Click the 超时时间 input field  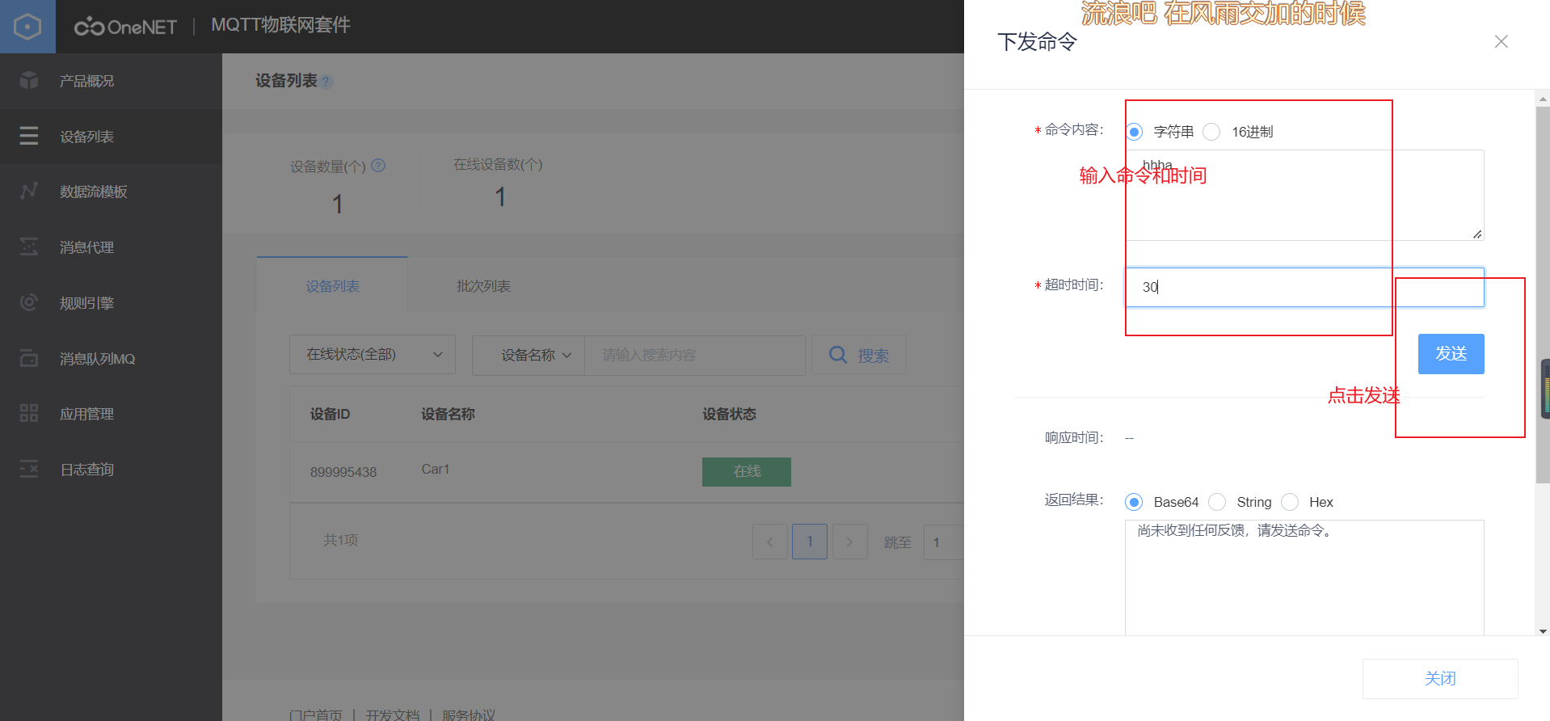click(1304, 287)
